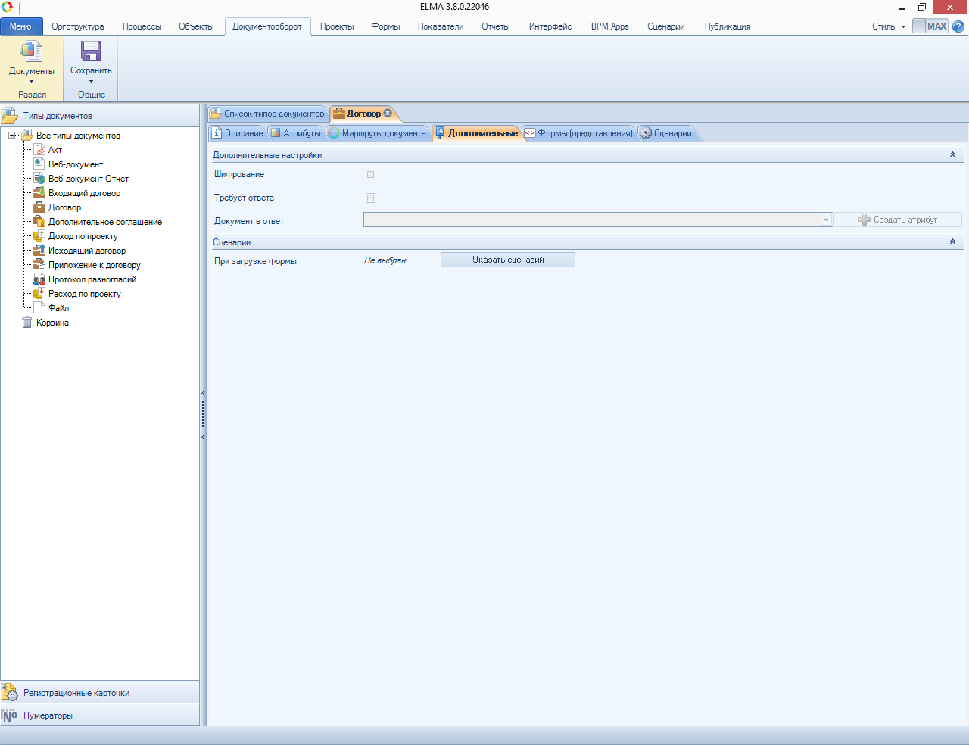Open the Процессы ribbon tab
Screen dimensions: 969x745
[142, 26]
